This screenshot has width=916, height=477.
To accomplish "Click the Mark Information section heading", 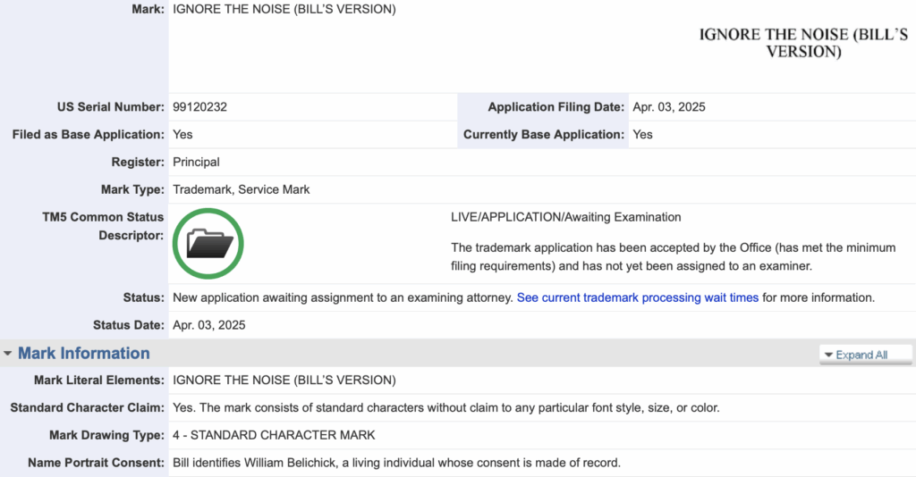I will [x=83, y=354].
